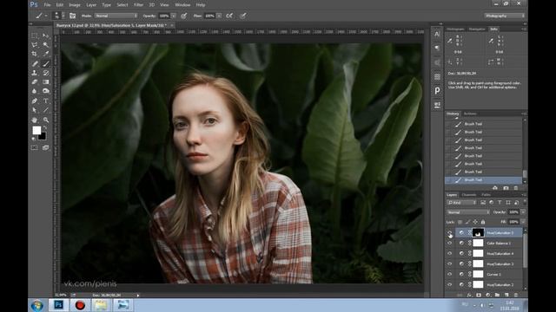
Task: Open the Layer menu
Action: 91,5
